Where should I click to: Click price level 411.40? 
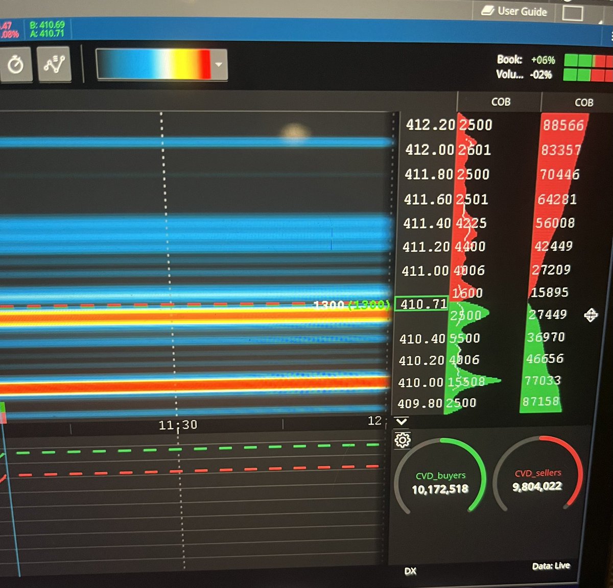point(427,224)
